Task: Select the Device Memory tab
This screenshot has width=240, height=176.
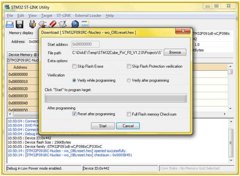Action: (x=23, y=55)
